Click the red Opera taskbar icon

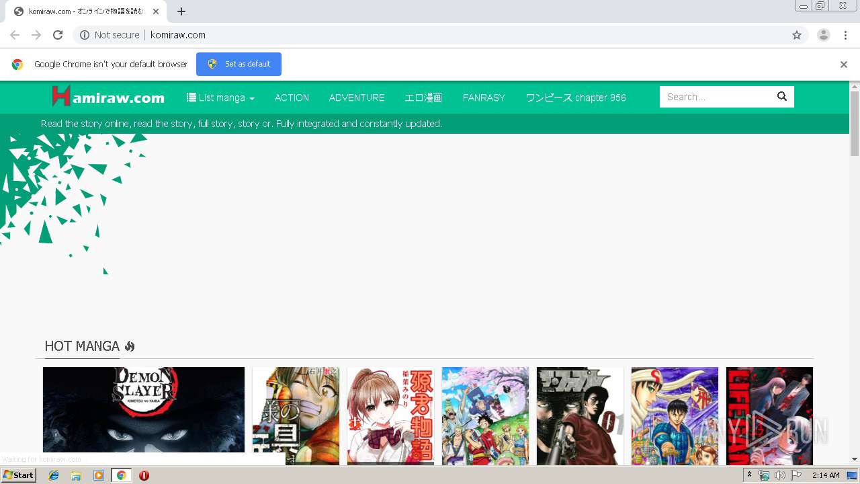point(144,475)
